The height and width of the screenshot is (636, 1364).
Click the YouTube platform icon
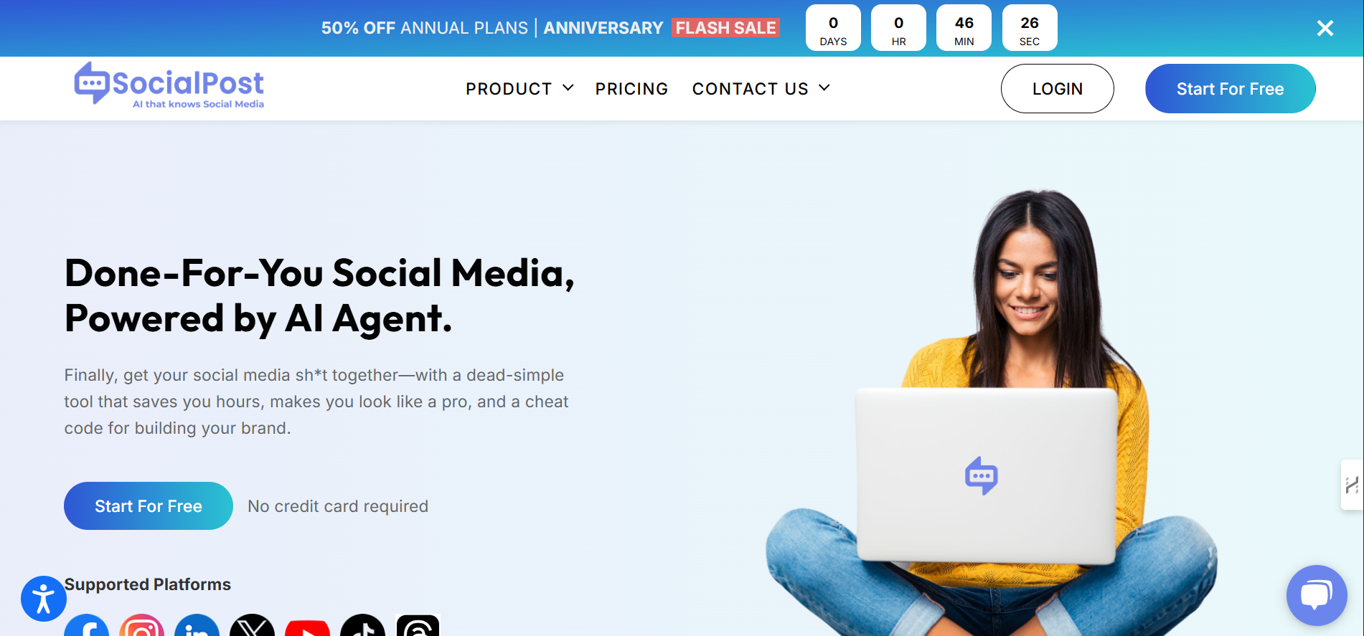(x=307, y=627)
